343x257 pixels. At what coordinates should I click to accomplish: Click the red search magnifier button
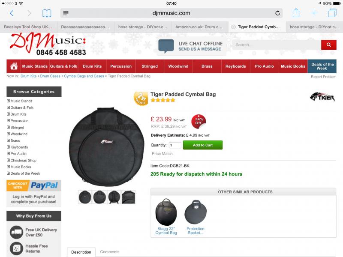tap(328, 45)
